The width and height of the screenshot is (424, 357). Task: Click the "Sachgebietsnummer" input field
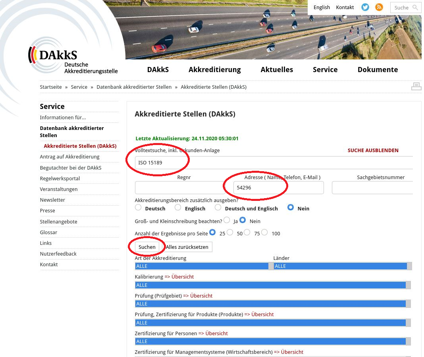click(372, 188)
